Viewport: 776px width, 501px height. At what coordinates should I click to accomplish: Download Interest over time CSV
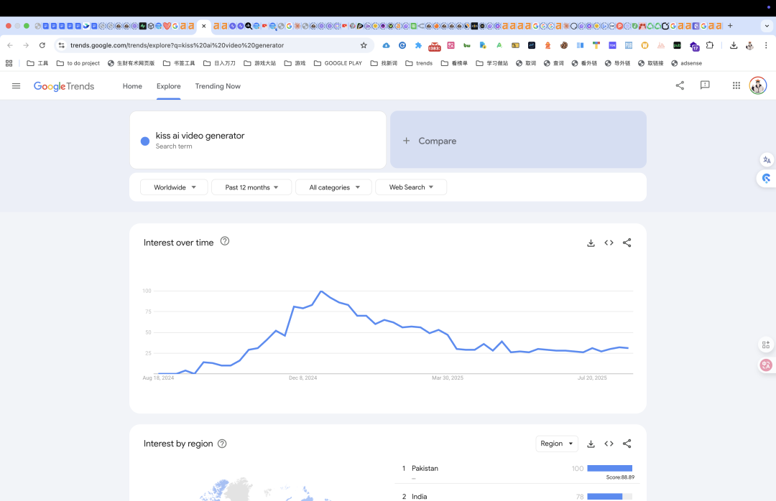[x=591, y=243]
